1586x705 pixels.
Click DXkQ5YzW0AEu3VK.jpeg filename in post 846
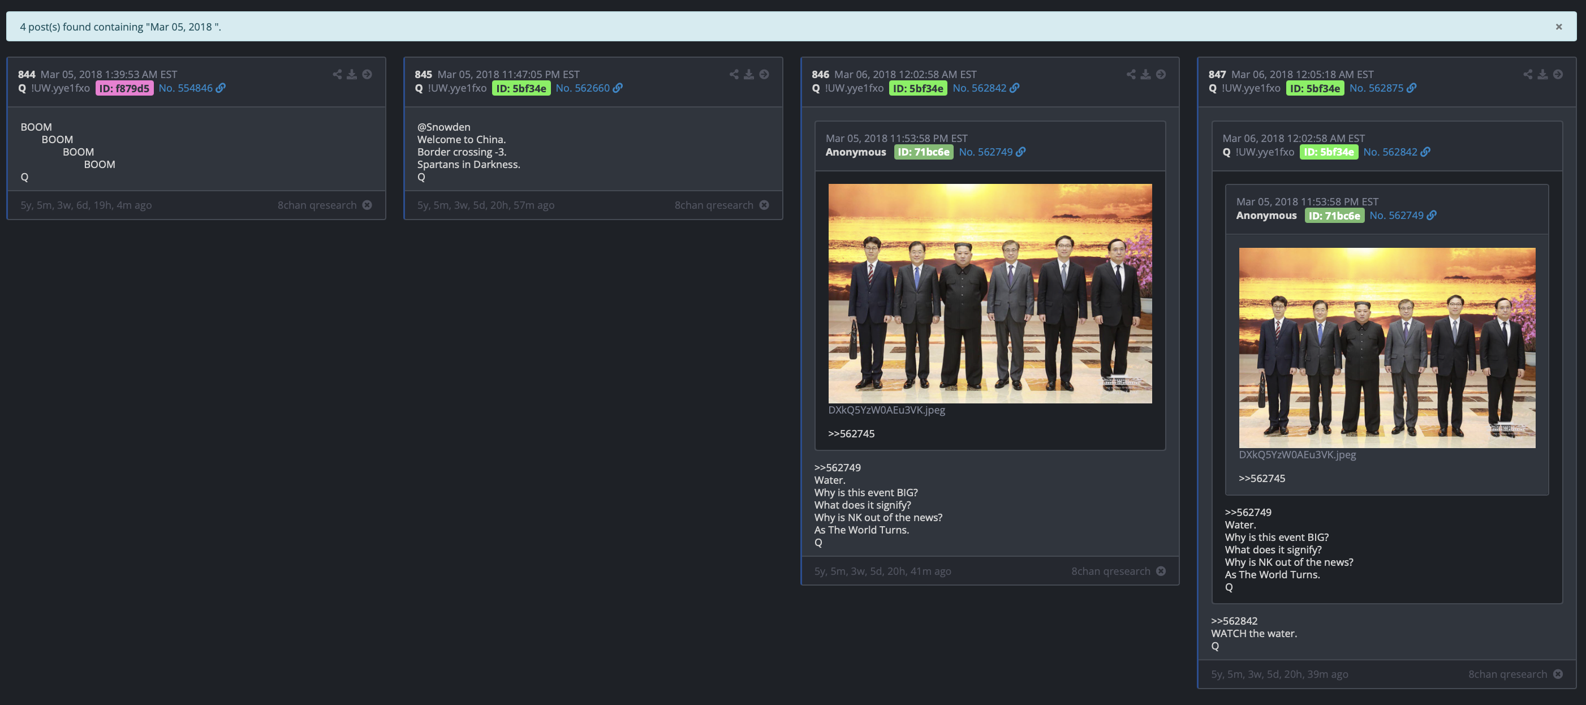click(x=886, y=410)
